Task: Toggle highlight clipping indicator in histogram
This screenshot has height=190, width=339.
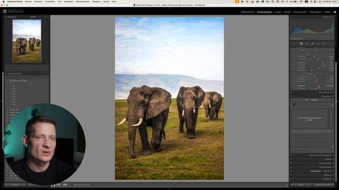Action: coord(332,21)
